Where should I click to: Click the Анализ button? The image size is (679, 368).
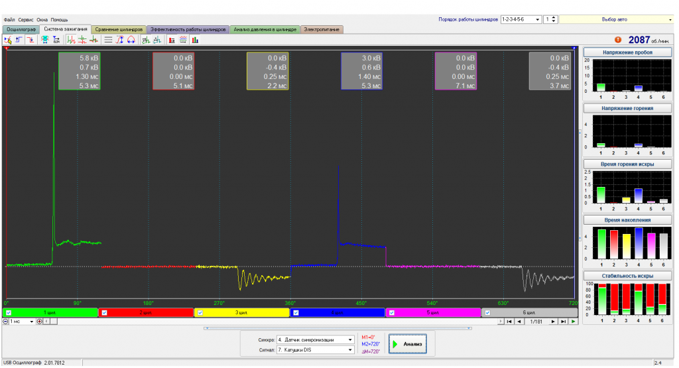(x=408, y=343)
